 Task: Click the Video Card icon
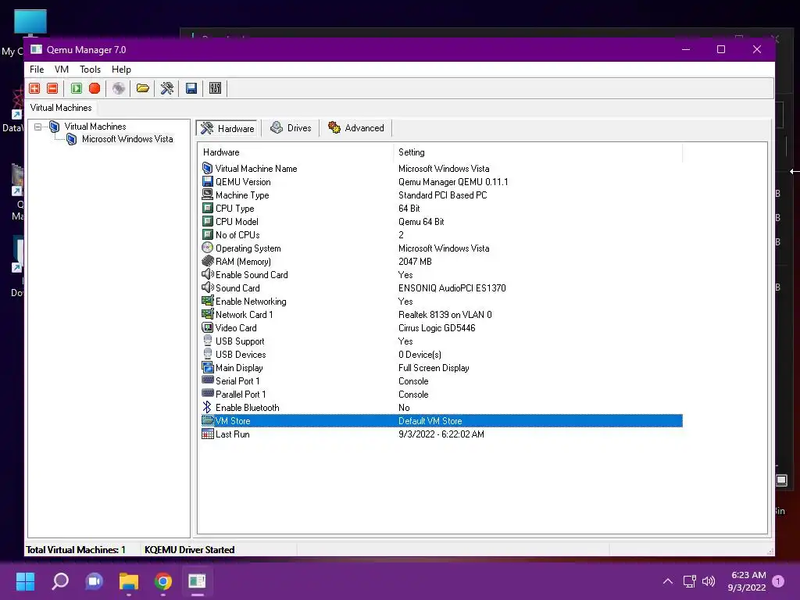click(x=207, y=327)
